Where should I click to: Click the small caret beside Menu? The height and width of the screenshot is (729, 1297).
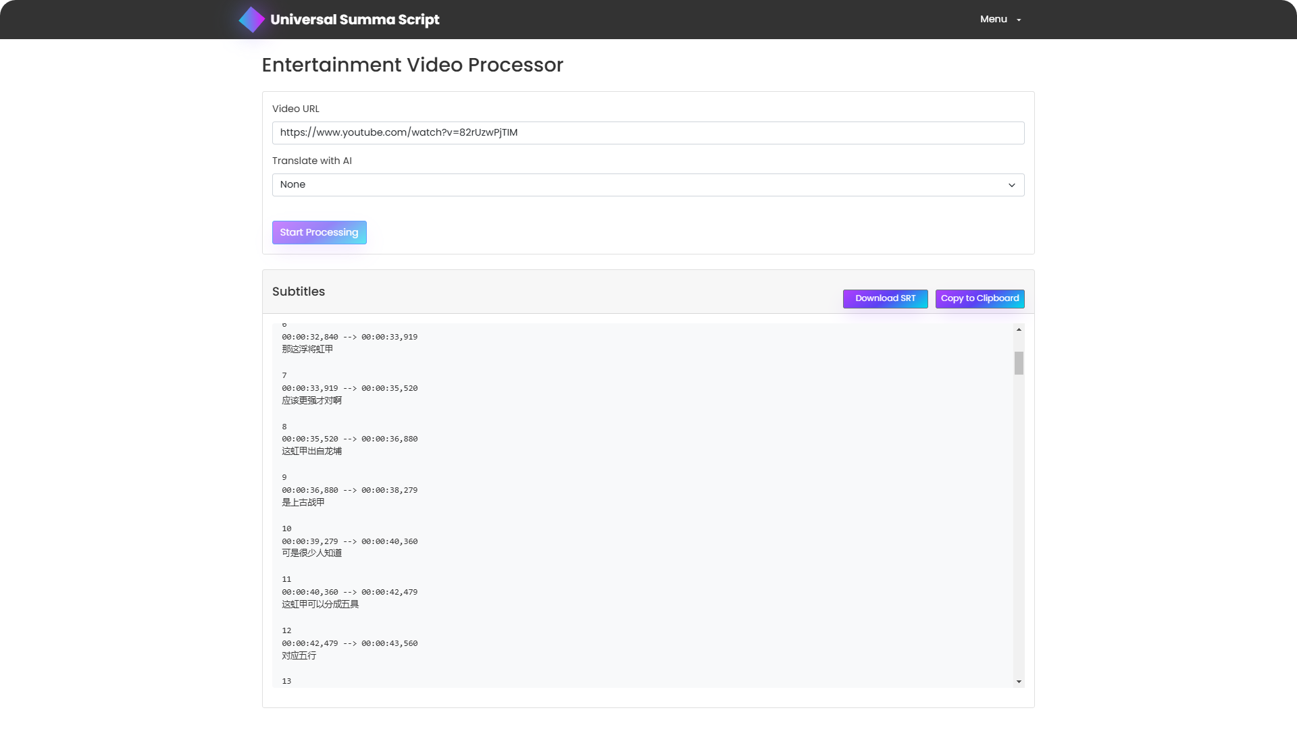(1019, 20)
